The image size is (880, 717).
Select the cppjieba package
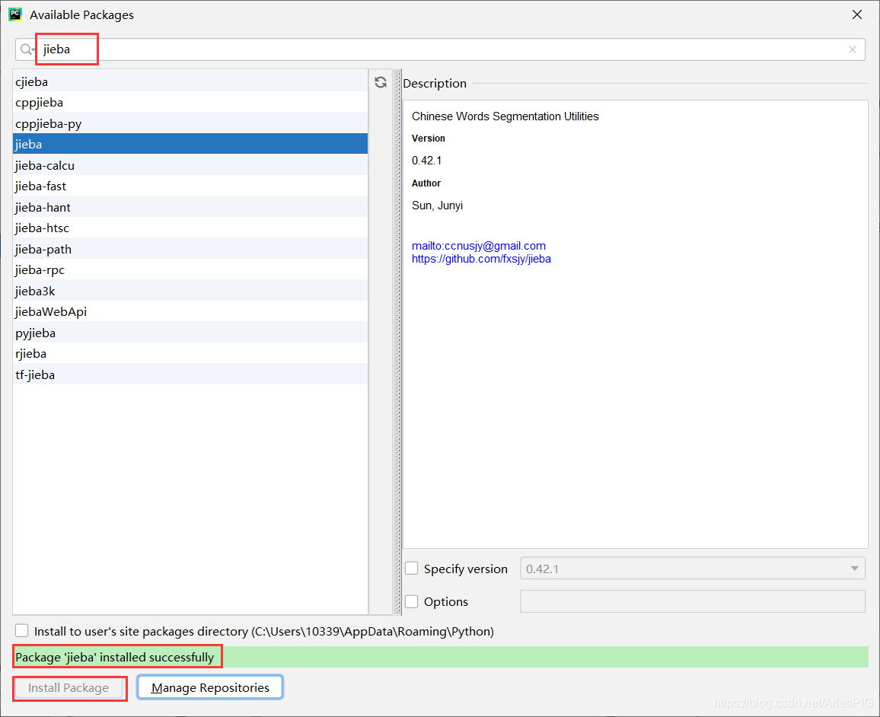(190, 103)
